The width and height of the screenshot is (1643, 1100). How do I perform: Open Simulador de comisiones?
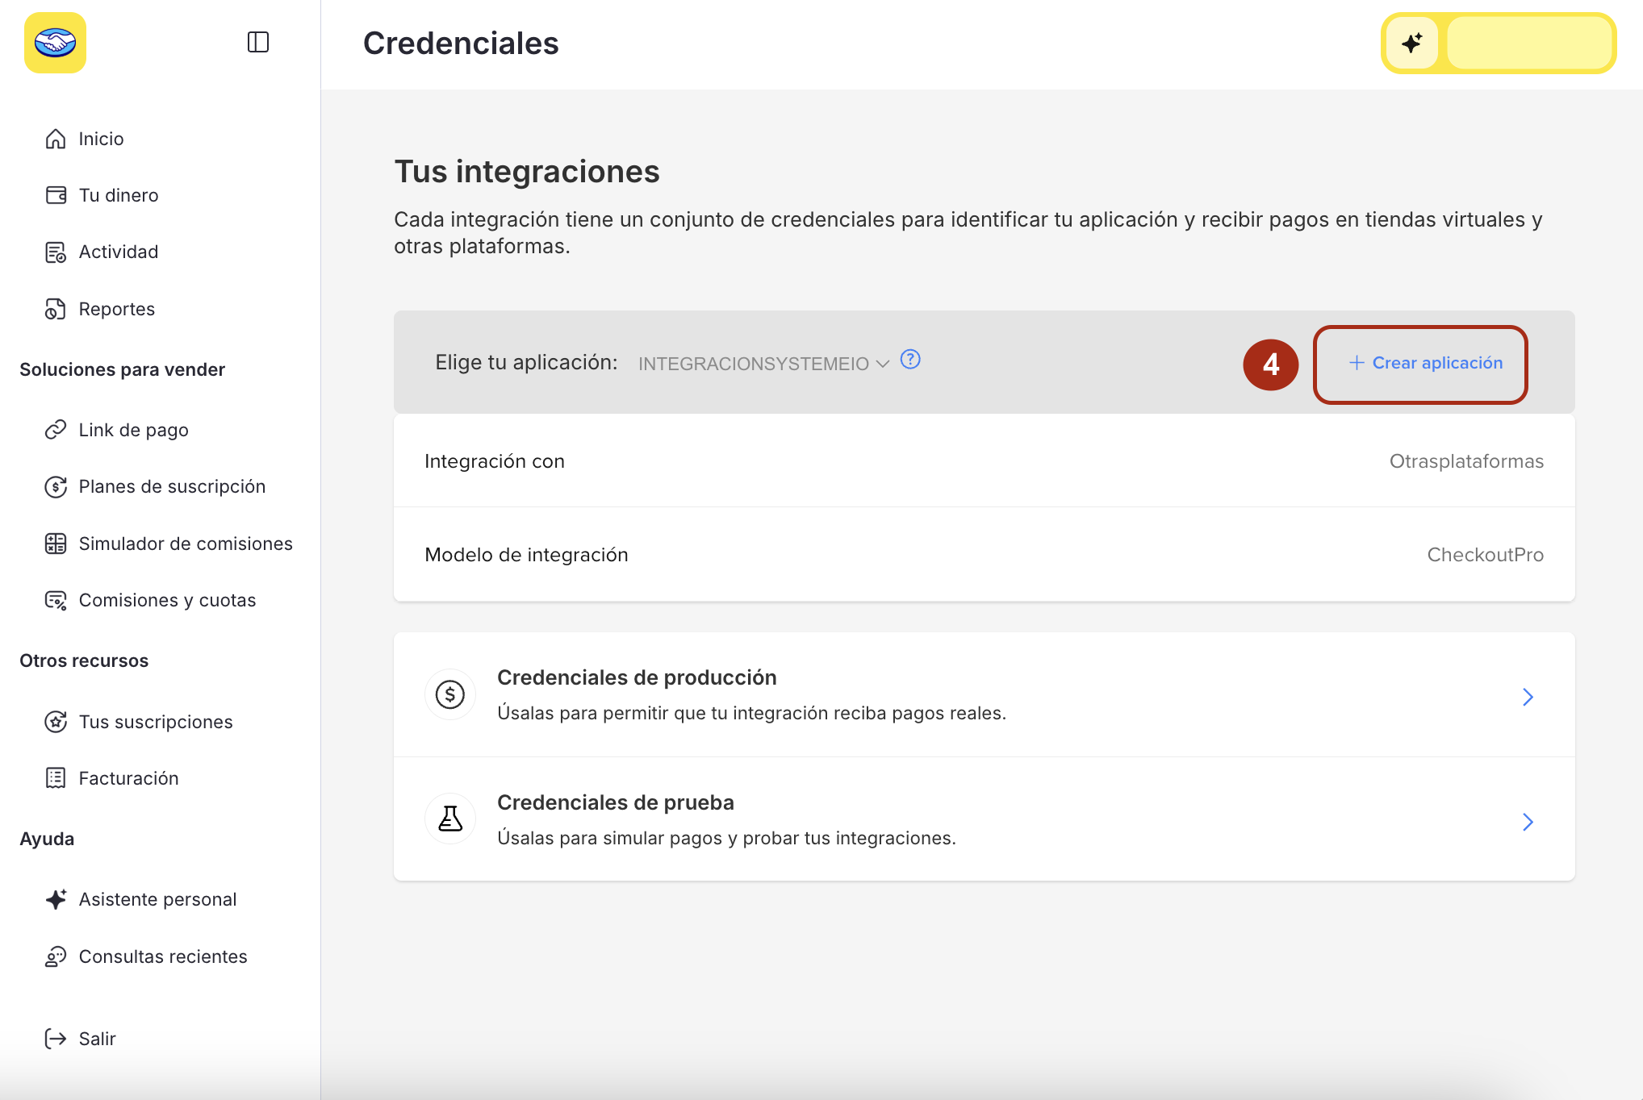[x=186, y=544]
